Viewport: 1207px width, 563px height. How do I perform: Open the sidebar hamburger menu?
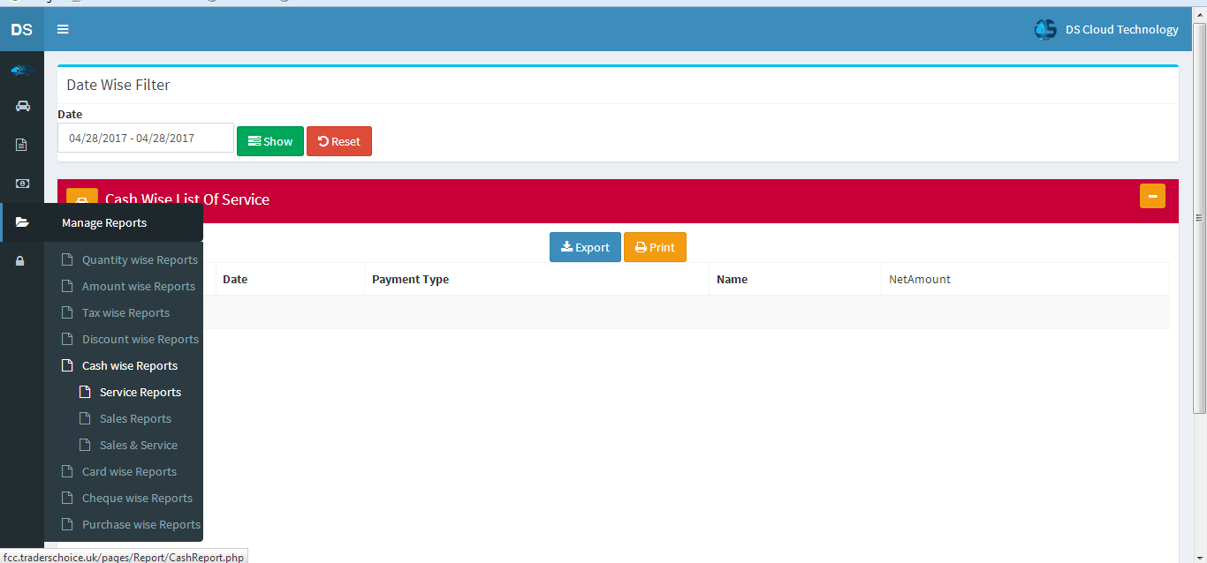pyautogui.click(x=63, y=29)
